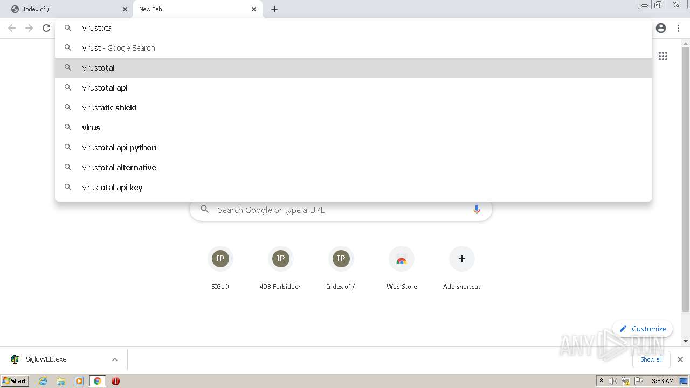The width and height of the screenshot is (690, 388).
Task: Click the browser forward arrow
Action: [x=29, y=28]
